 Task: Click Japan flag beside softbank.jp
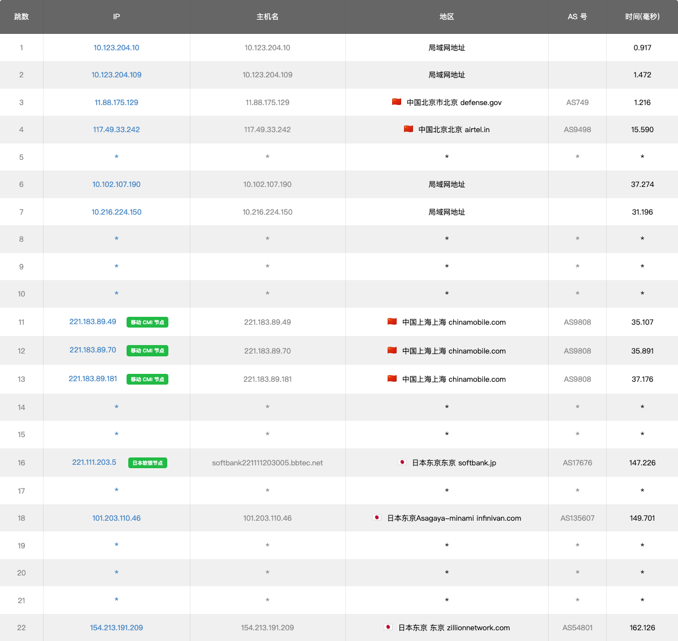point(402,462)
